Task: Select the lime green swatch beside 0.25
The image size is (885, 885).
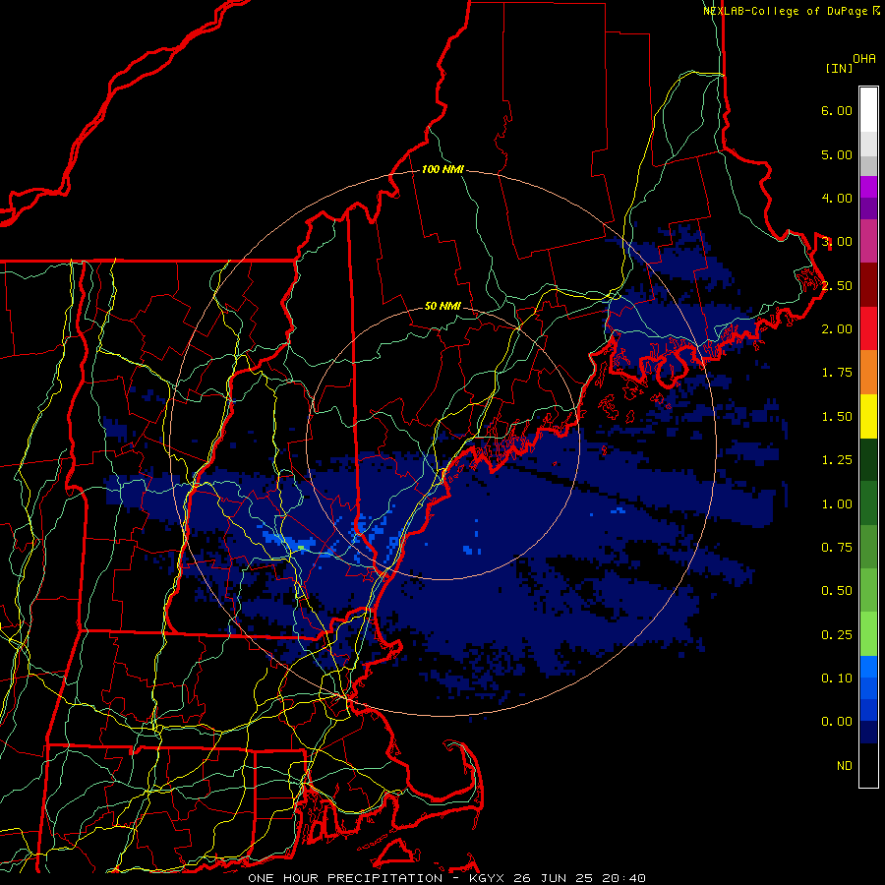Action: [x=868, y=634]
